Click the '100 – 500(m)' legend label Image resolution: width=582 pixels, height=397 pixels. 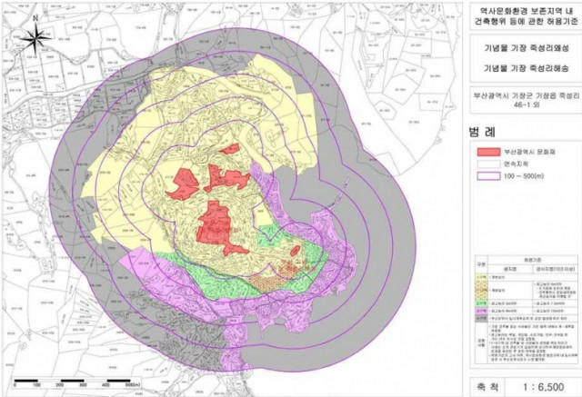click(524, 176)
